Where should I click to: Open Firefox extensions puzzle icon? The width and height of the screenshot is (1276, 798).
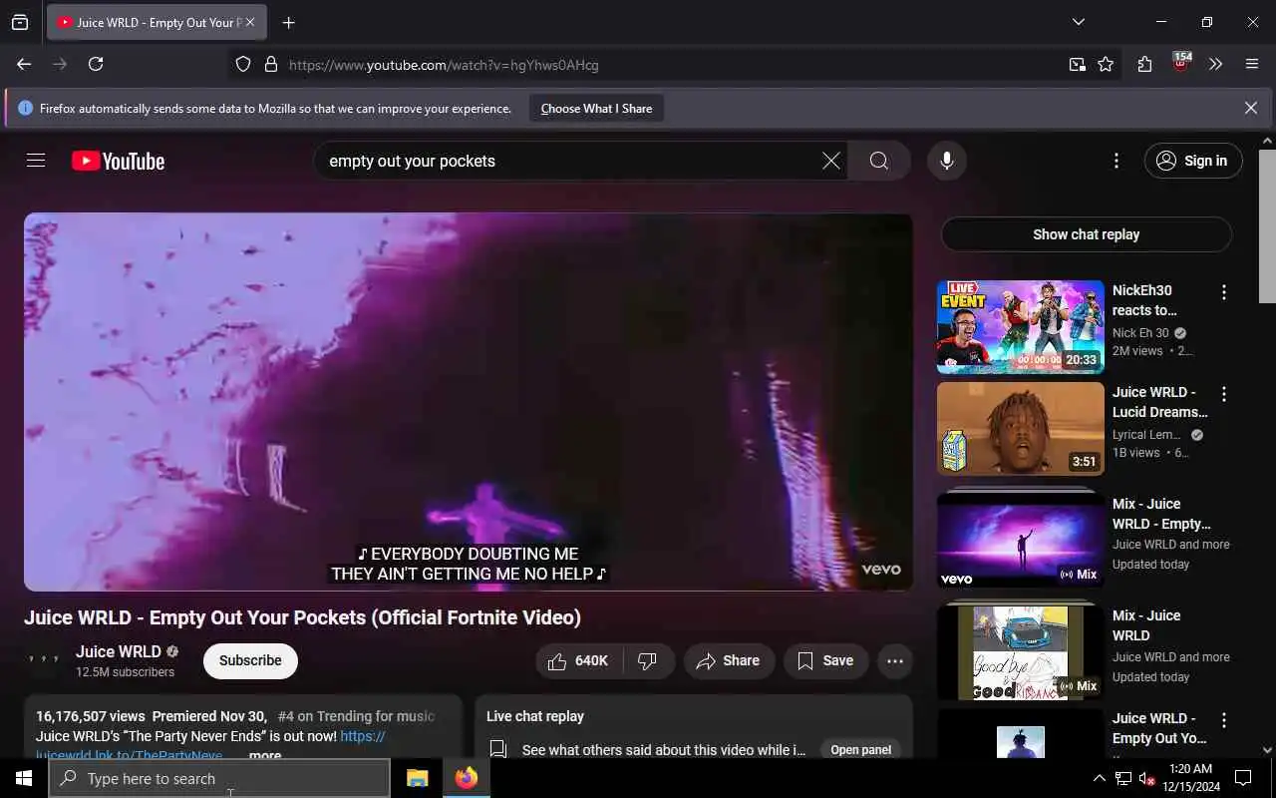pyautogui.click(x=1144, y=64)
